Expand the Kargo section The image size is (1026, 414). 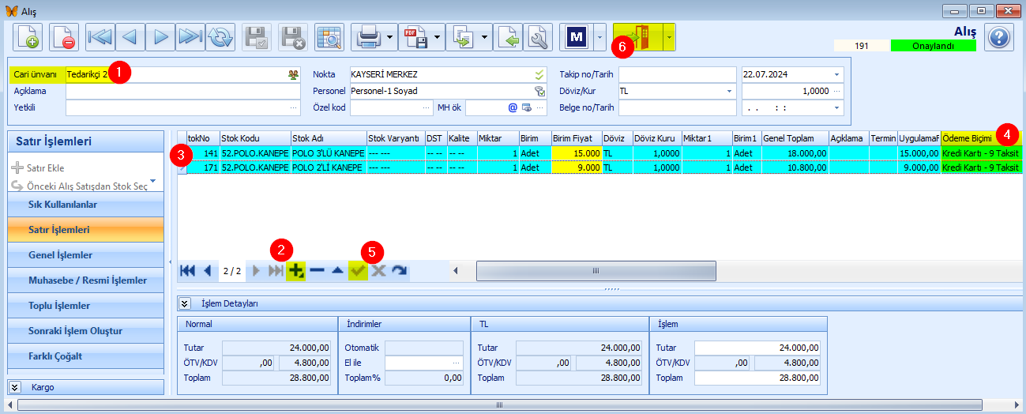click(x=16, y=387)
